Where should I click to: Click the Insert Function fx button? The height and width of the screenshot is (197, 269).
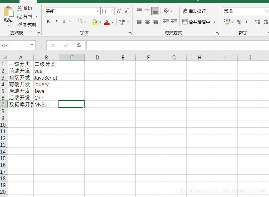[79, 45]
